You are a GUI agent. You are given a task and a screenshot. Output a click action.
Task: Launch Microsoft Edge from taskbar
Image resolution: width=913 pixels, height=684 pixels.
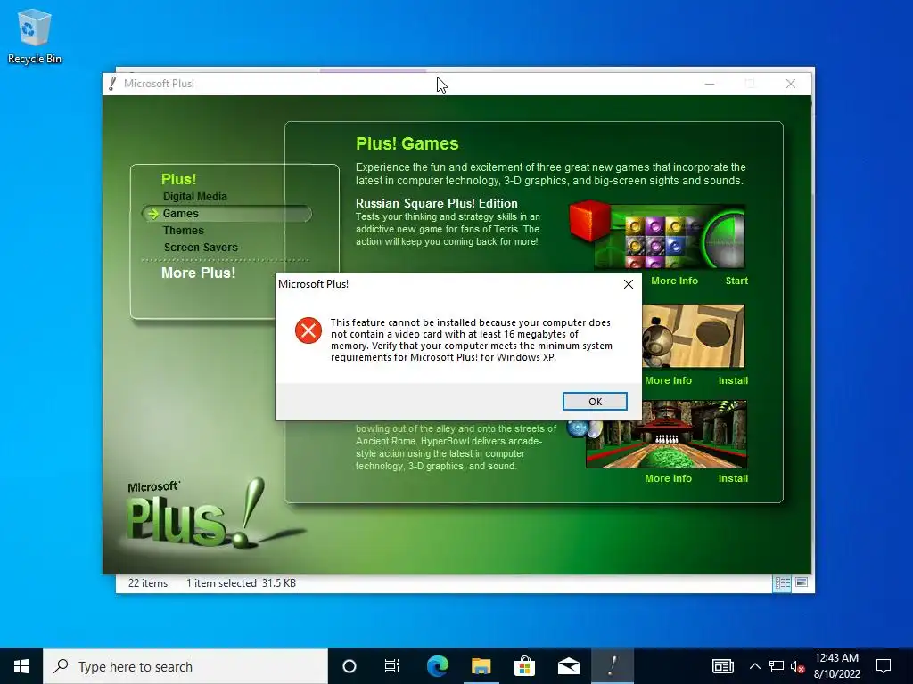tap(437, 666)
